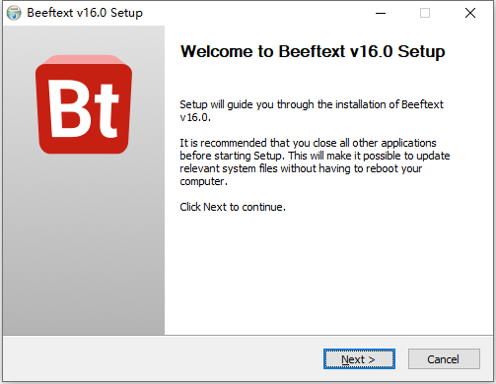Image resolution: width=496 pixels, height=384 pixels.
Task: Click the 'Click Next to continue.' text
Action: click(x=233, y=207)
